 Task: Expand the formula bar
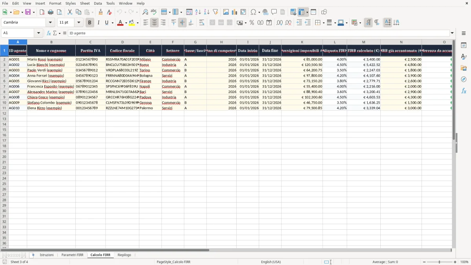[452, 33]
